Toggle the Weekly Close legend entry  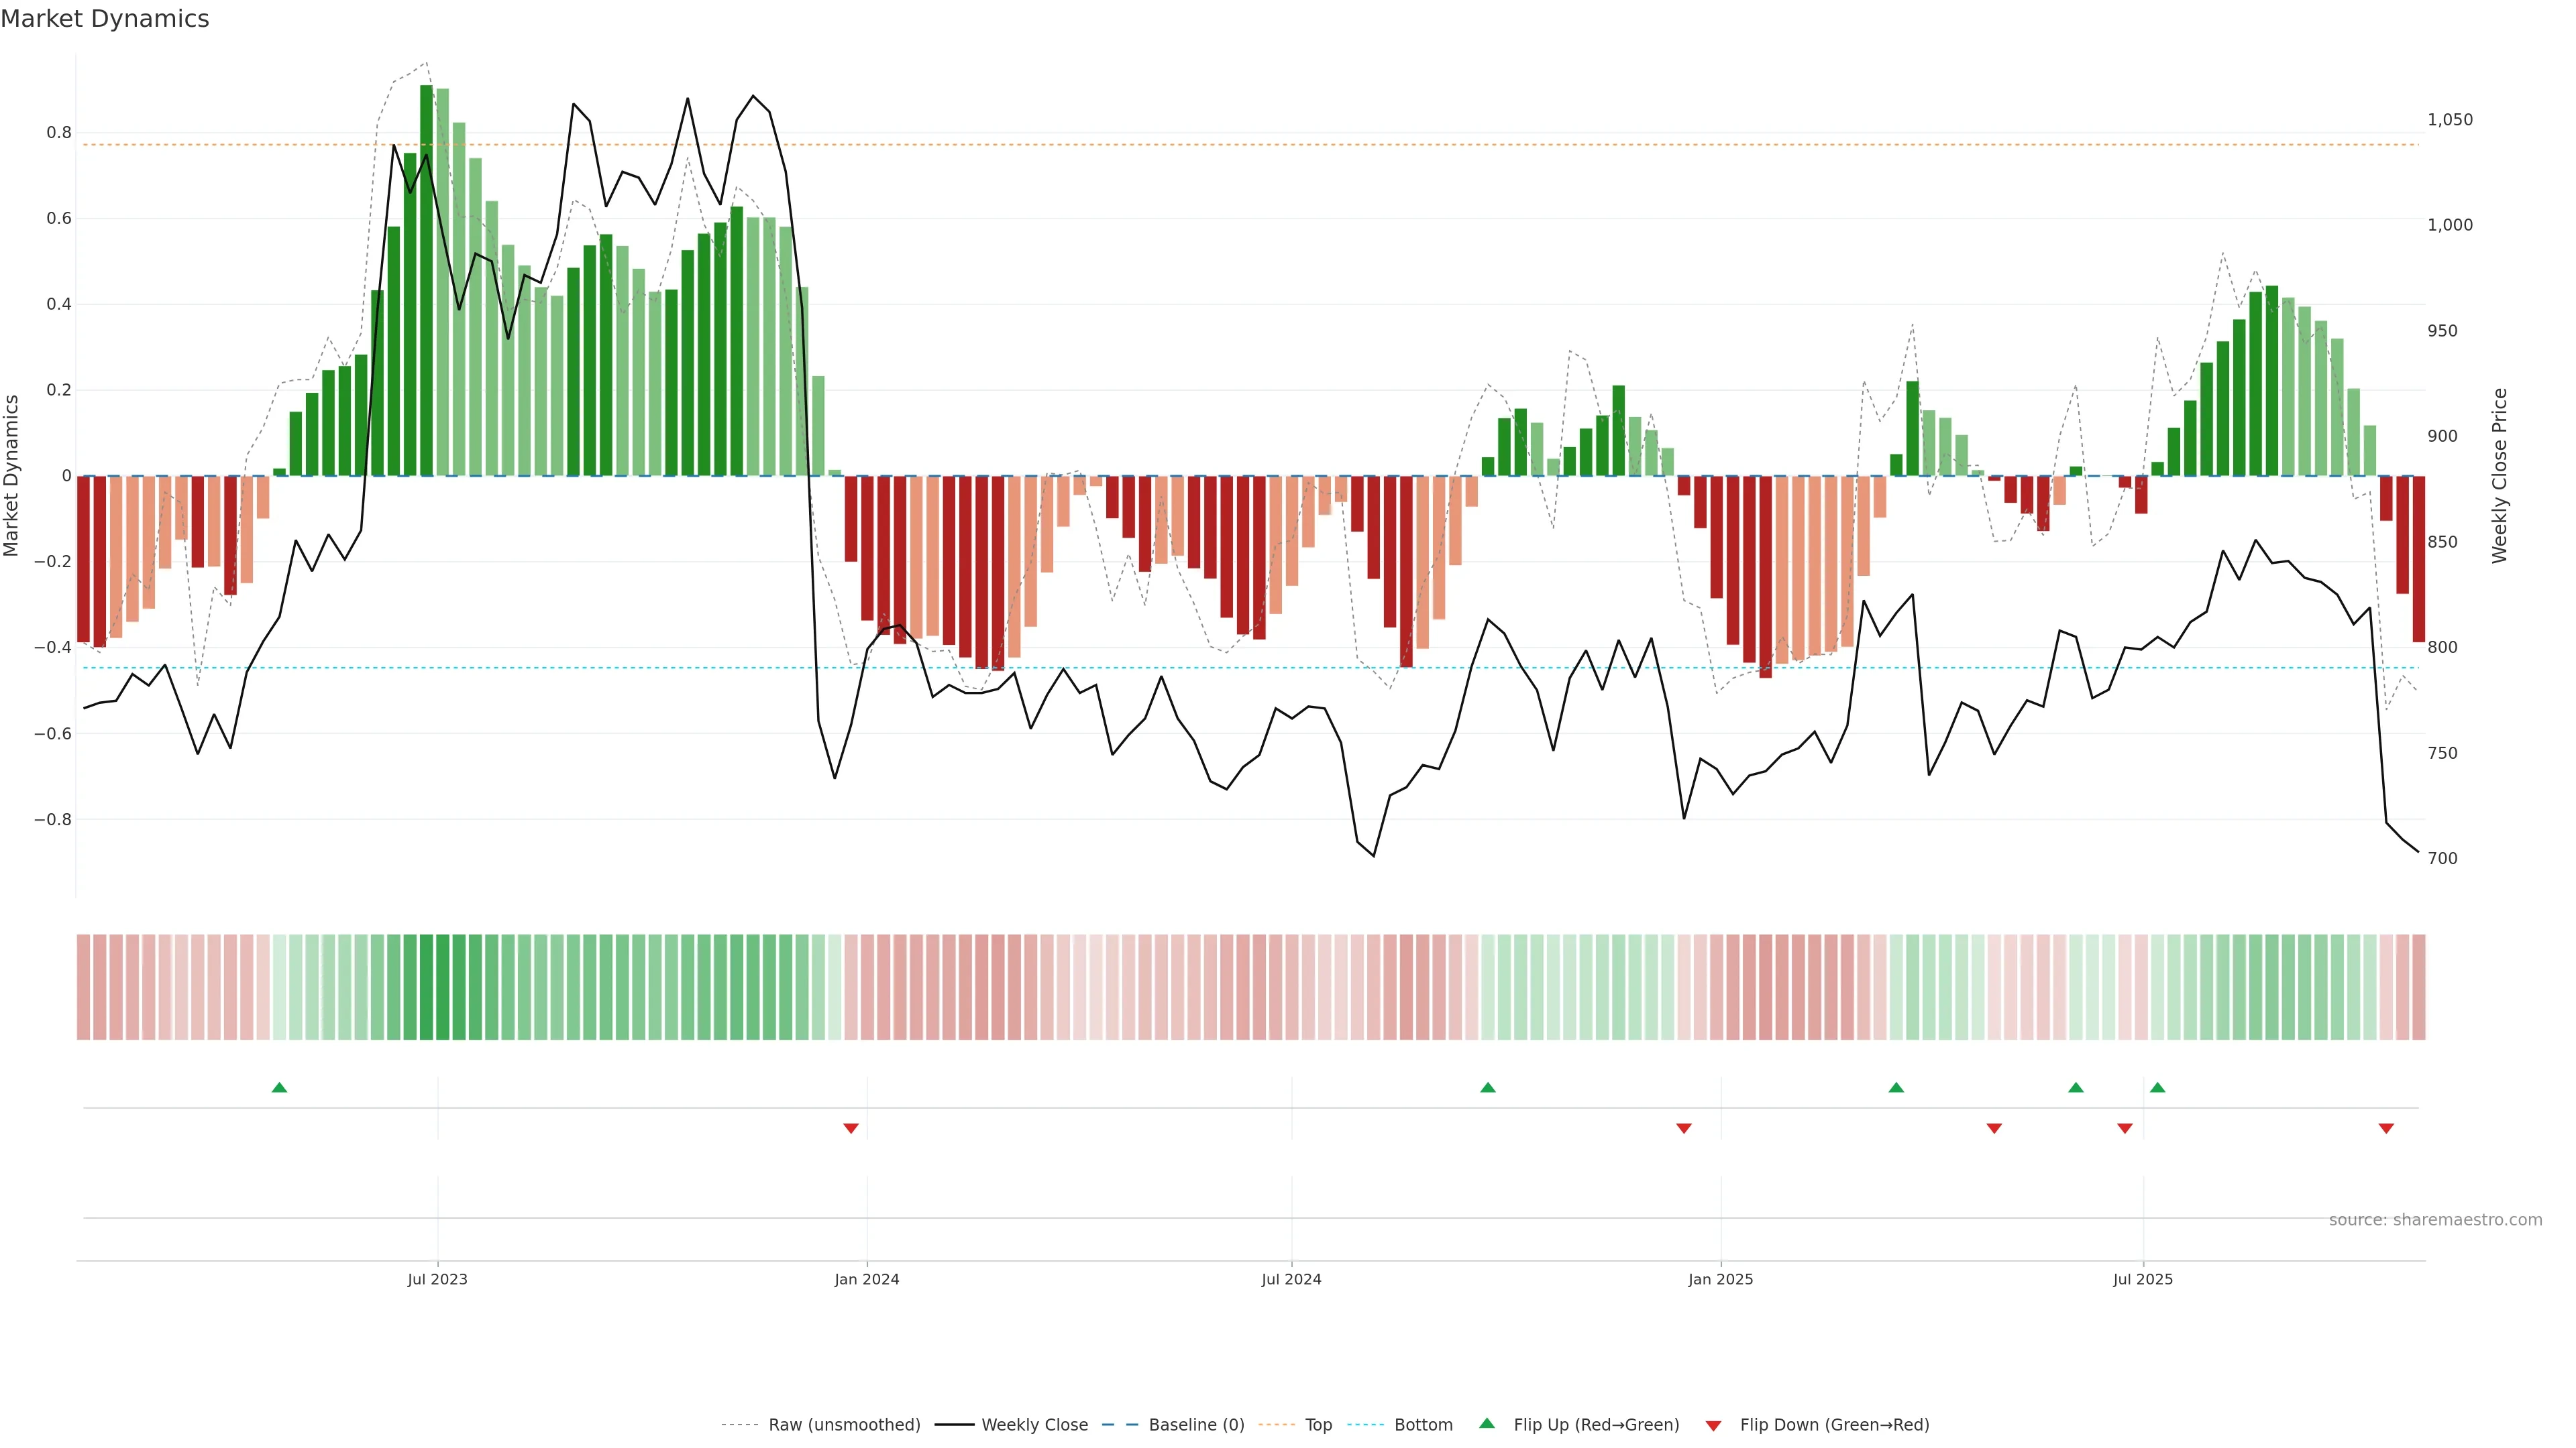(1034, 1425)
